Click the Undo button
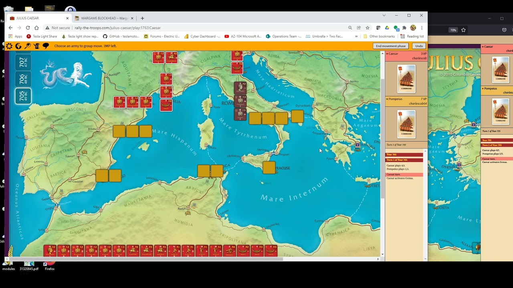Screen dimensions: 513x288 [x=419, y=46]
